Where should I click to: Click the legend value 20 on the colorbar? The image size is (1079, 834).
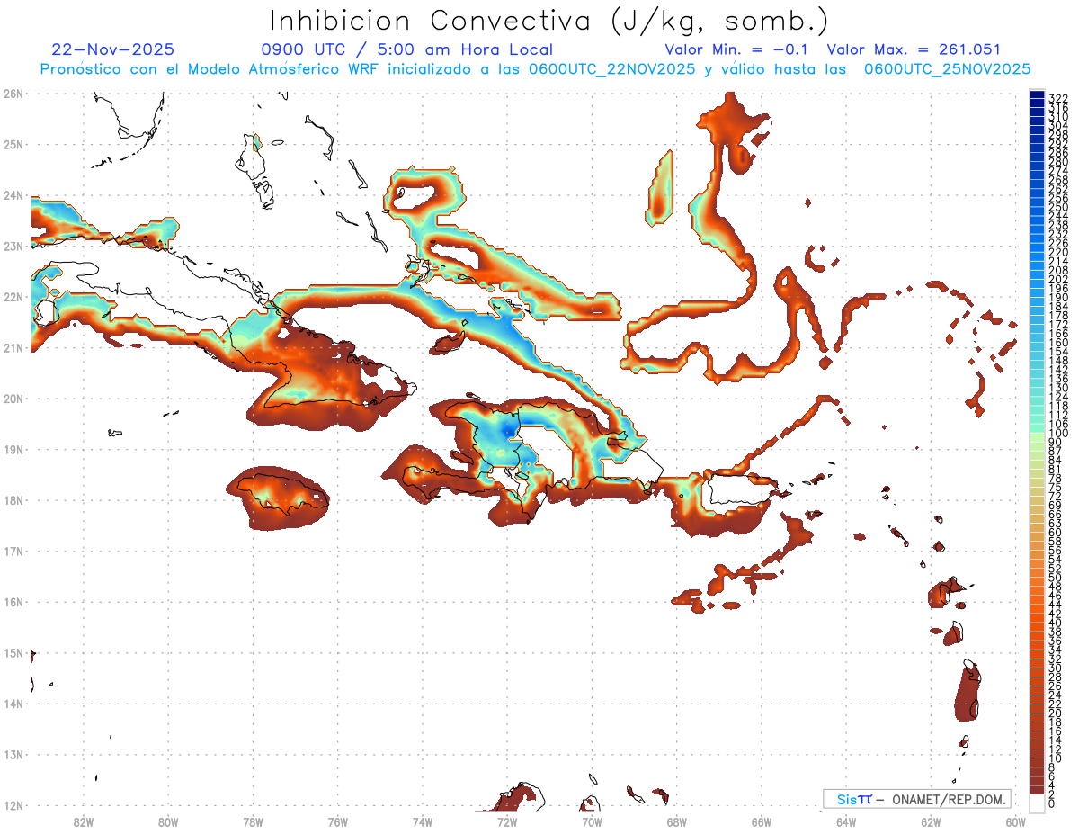[1055, 713]
